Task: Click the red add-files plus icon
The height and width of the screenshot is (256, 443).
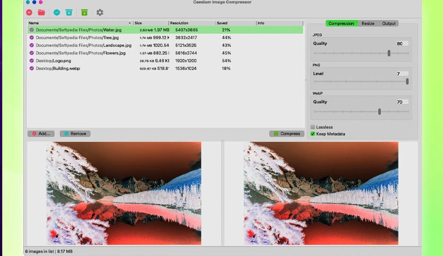Action: 29,12
